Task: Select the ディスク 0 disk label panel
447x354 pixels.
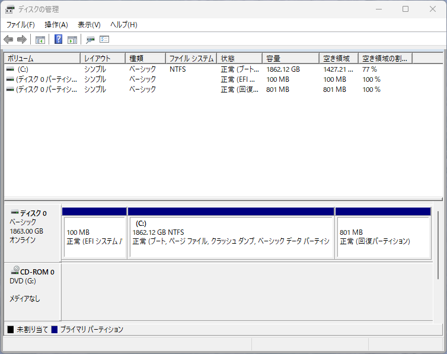Action: (32, 231)
